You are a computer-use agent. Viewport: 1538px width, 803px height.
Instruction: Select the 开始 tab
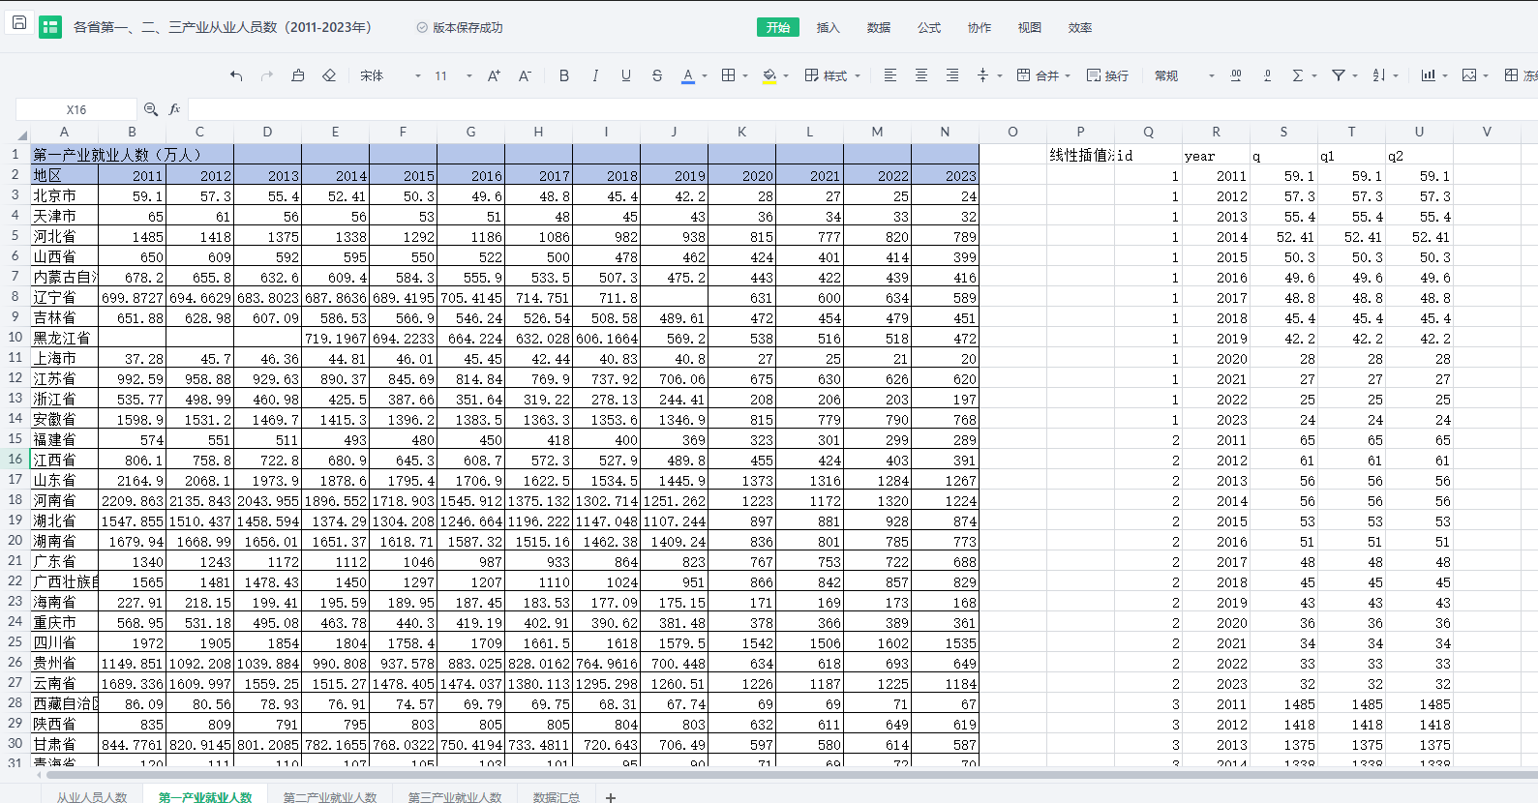click(778, 27)
